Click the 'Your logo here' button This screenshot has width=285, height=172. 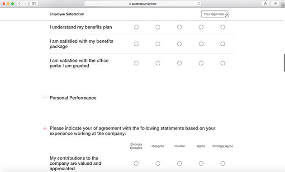[214, 14]
